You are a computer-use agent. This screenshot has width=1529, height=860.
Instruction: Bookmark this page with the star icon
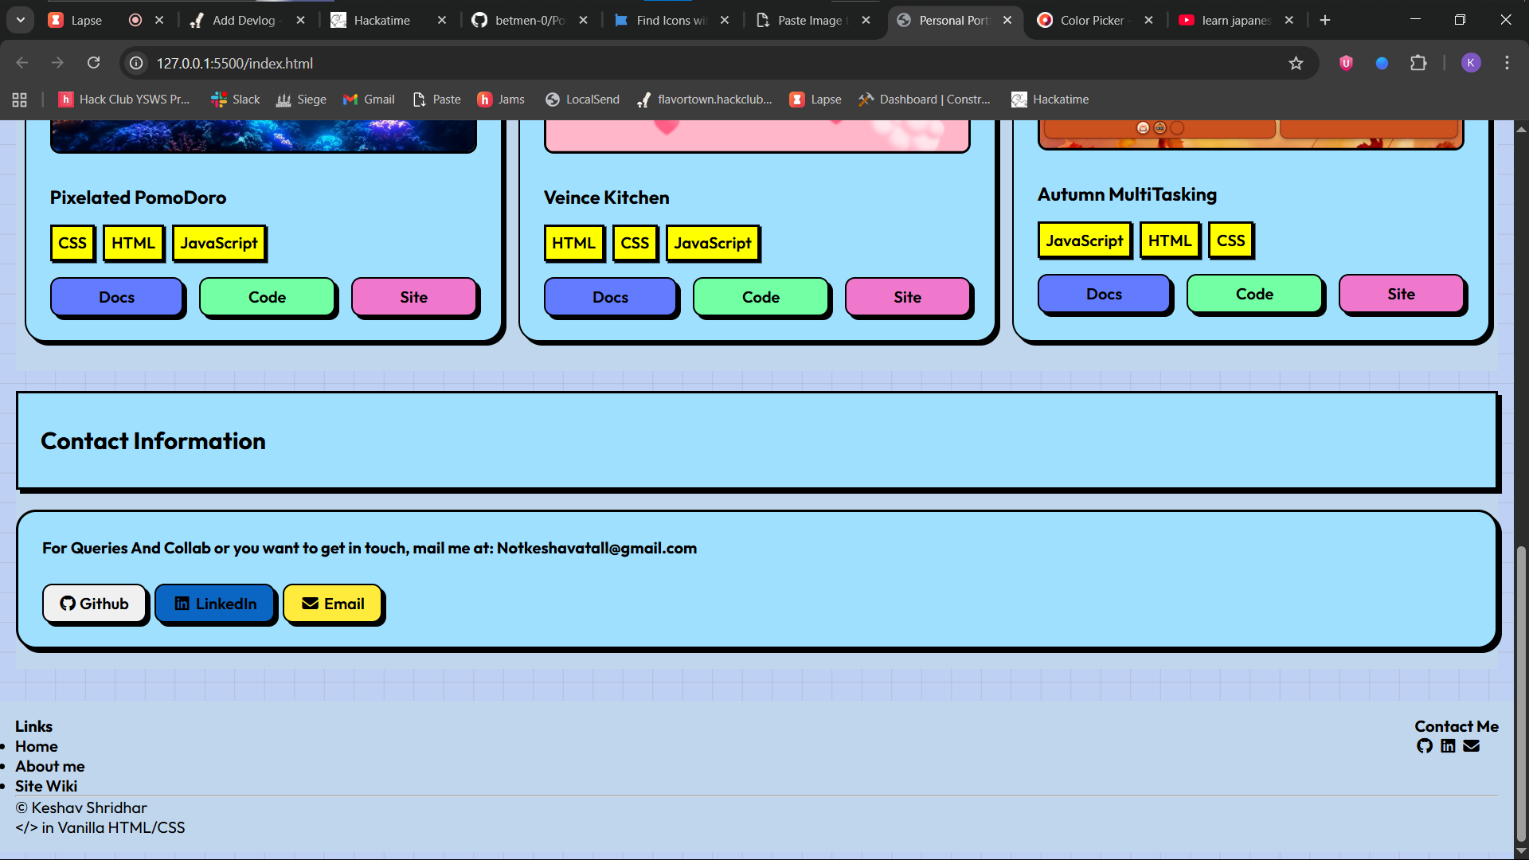pos(1296,63)
